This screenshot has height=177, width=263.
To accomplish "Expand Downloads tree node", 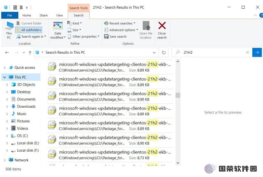I will pyautogui.click(x=7, y=107).
